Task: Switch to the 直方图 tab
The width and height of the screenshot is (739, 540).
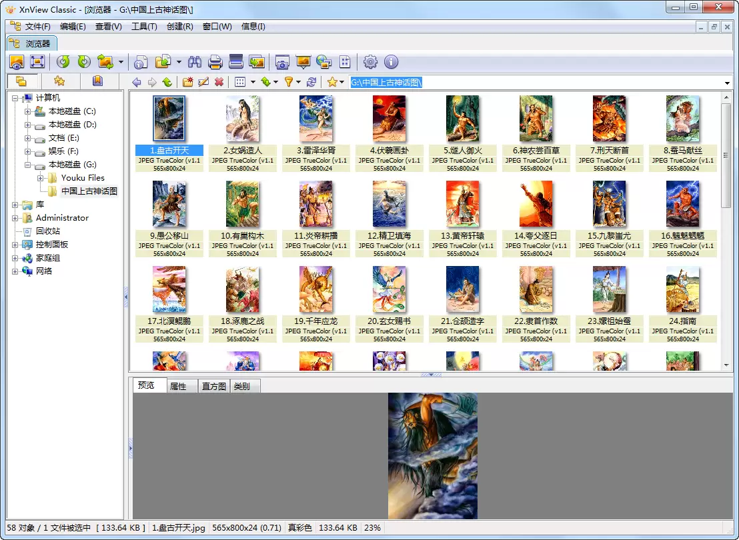Action: pyautogui.click(x=214, y=387)
